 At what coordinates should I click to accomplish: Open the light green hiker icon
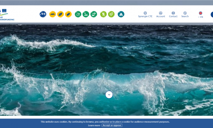tap(103, 14)
